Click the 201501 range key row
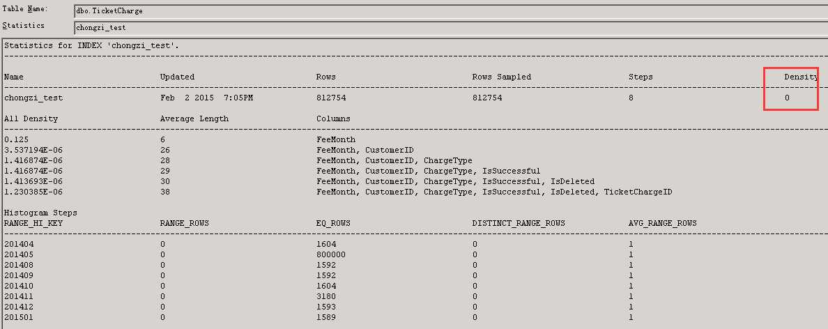Viewport: 828px width, 329px height. (x=19, y=317)
